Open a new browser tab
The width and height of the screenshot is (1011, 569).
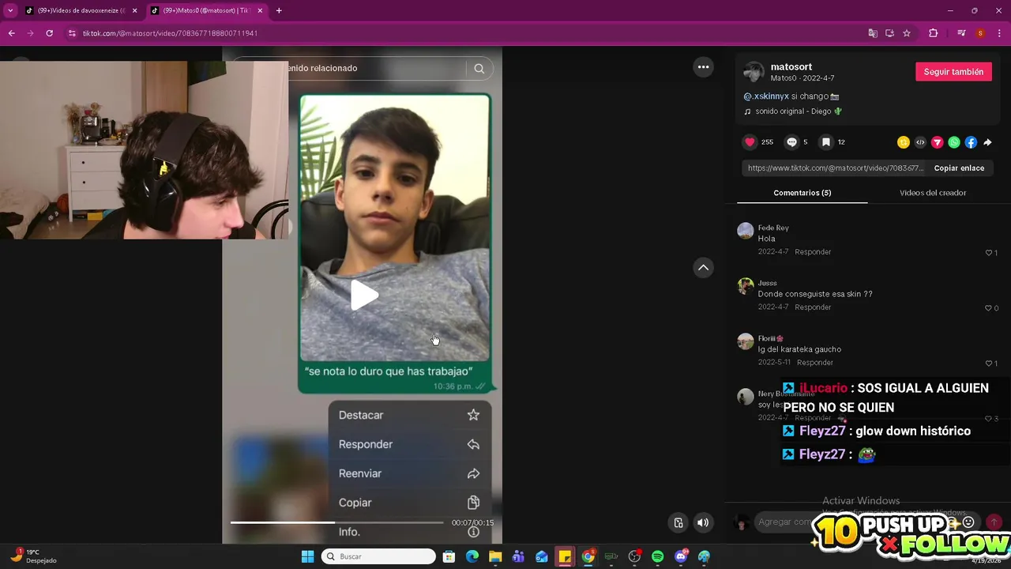(279, 10)
